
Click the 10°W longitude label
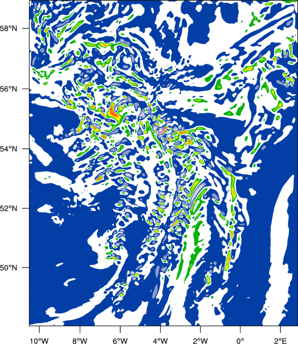[39, 341]
